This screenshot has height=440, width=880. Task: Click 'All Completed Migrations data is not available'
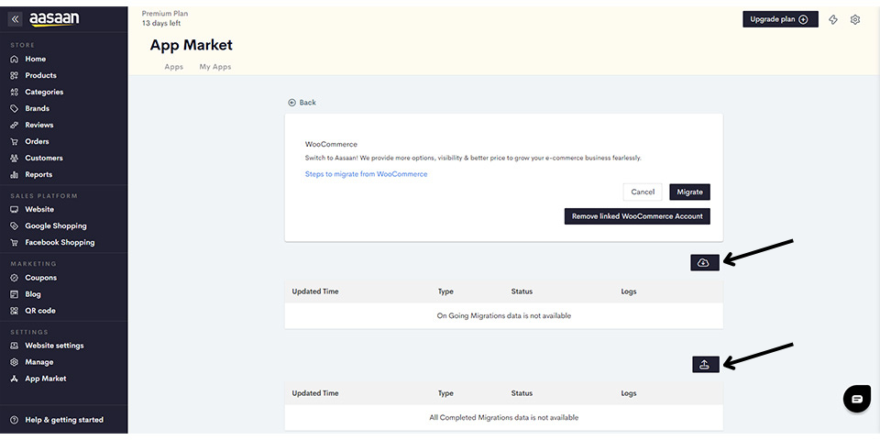(504, 418)
